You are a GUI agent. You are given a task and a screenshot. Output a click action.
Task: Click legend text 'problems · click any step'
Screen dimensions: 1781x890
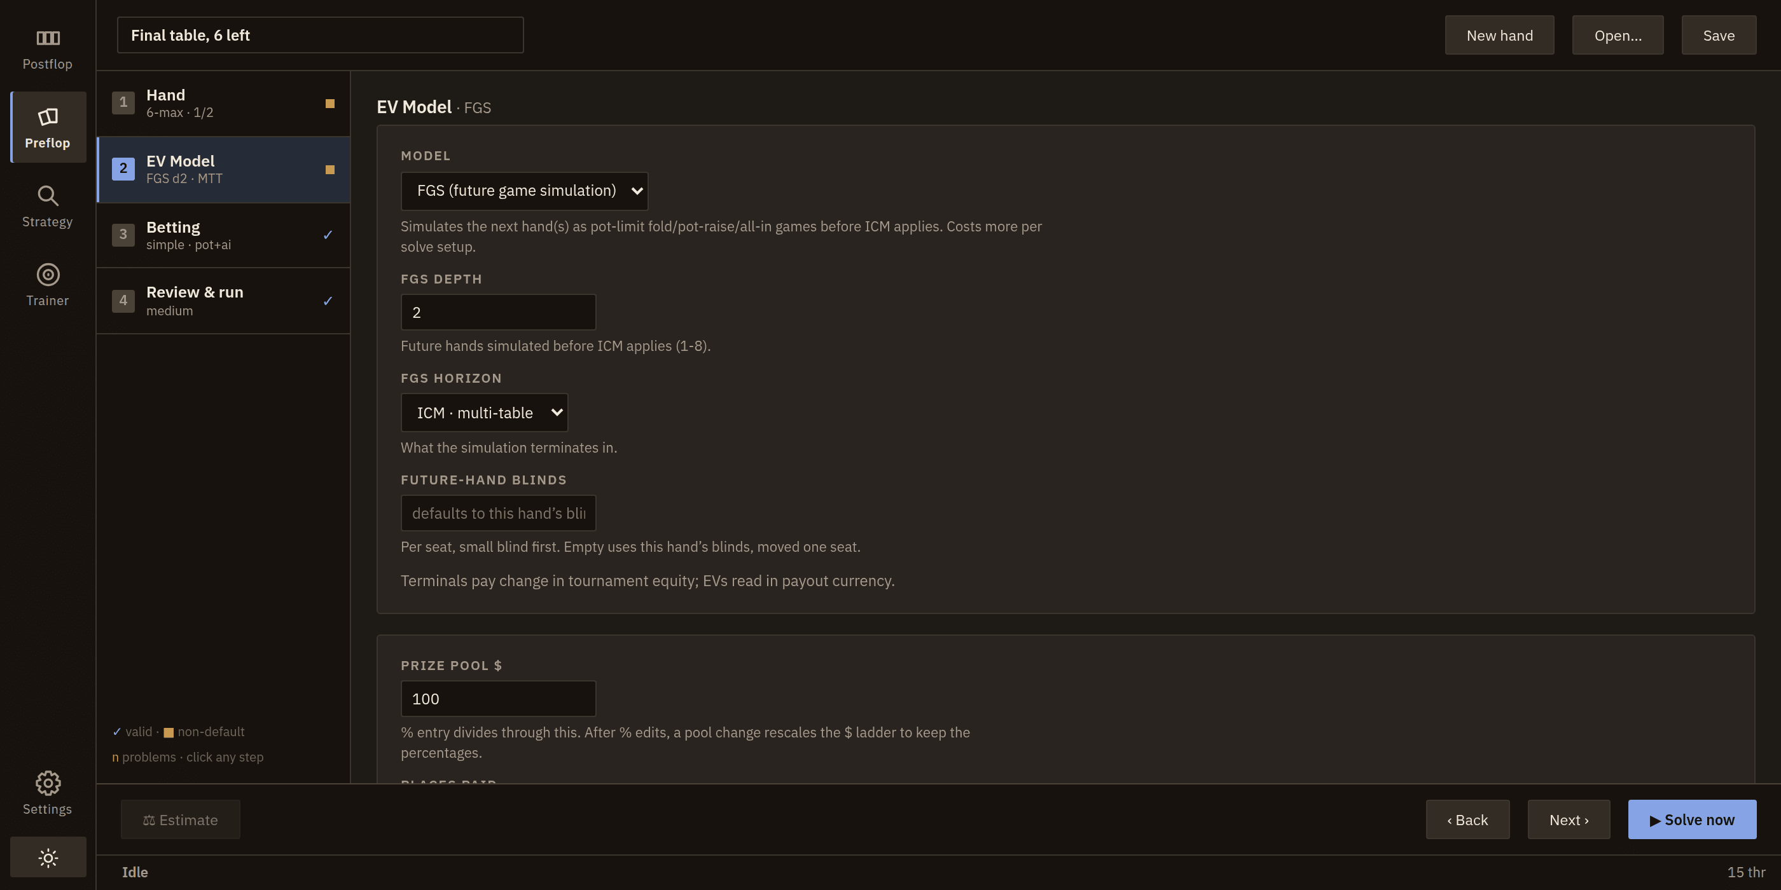[193, 756]
